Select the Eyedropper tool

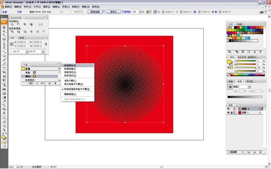pos(4,101)
